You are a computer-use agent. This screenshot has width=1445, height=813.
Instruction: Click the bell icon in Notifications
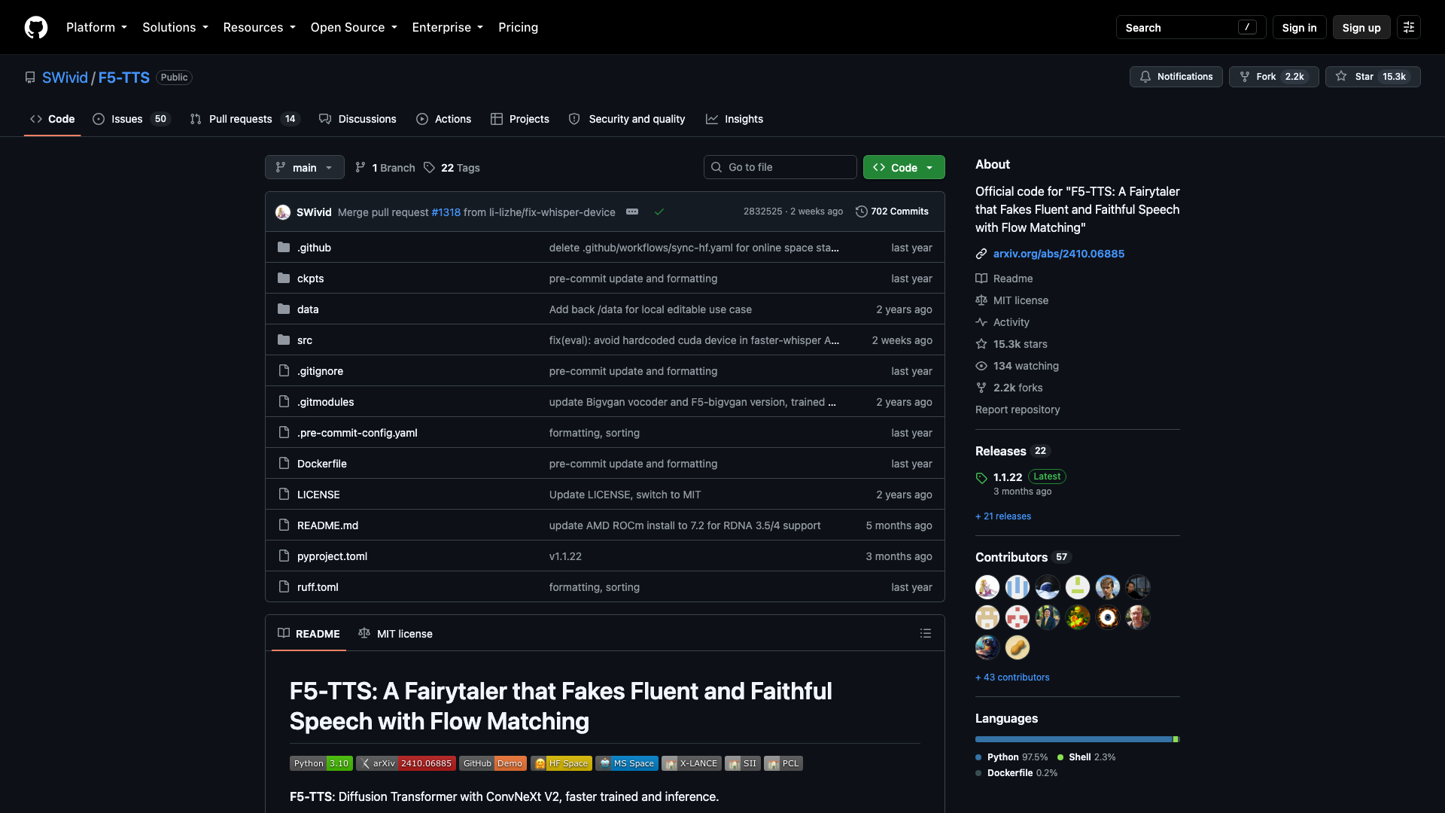pos(1145,77)
